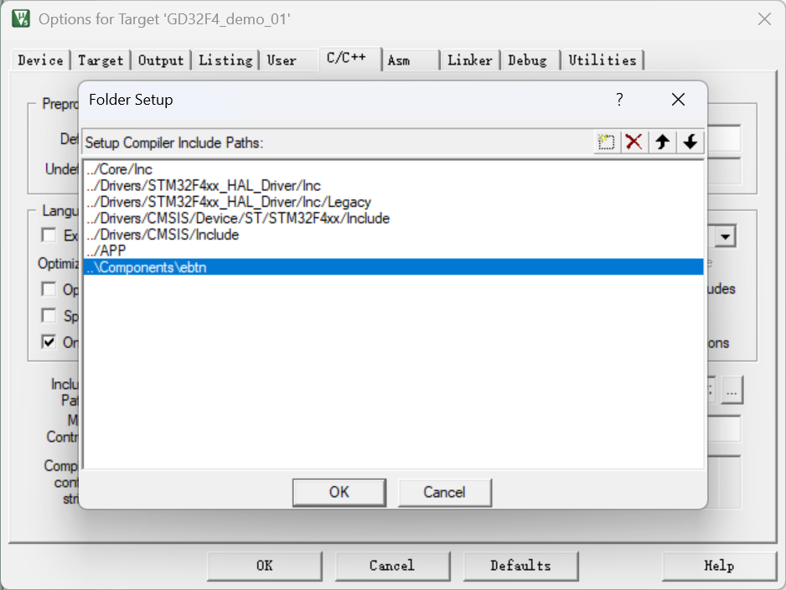Switch to the Debug tab

click(x=527, y=60)
